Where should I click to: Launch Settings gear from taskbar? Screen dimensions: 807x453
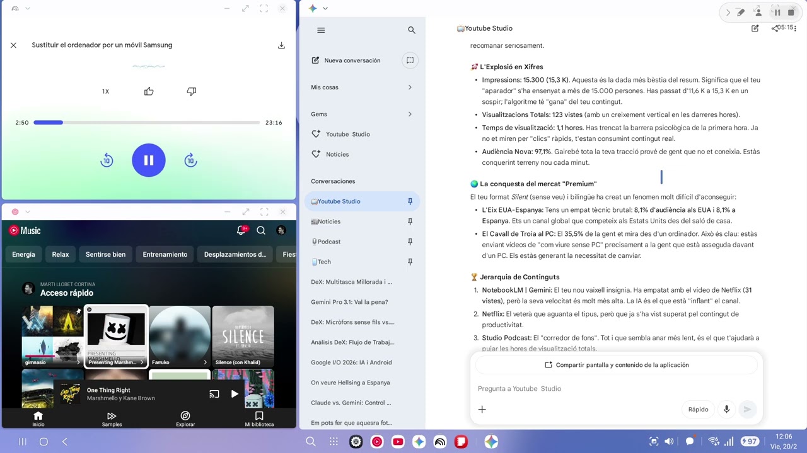pyautogui.click(x=356, y=442)
